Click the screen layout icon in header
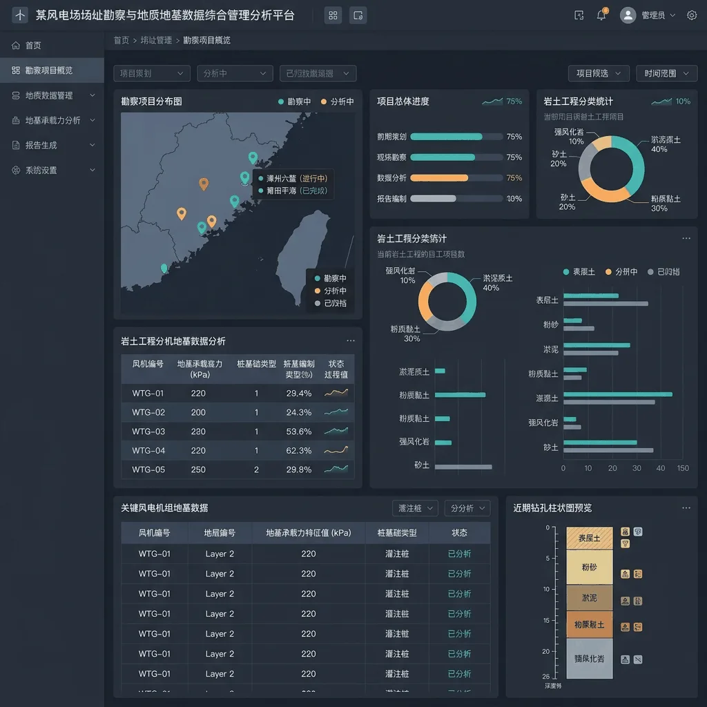Image resolution: width=707 pixels, height=707 pixels. 358,15
